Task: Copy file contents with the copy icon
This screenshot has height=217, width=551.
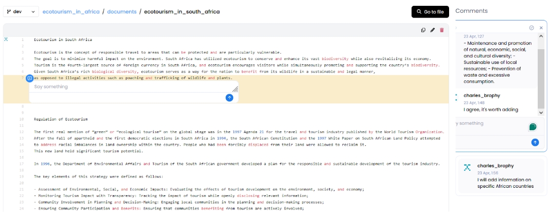Action: tap(423, 30)
